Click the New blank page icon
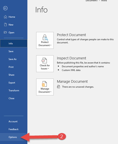The height and width of the screenshot is (144, 118). pos(5,24)
